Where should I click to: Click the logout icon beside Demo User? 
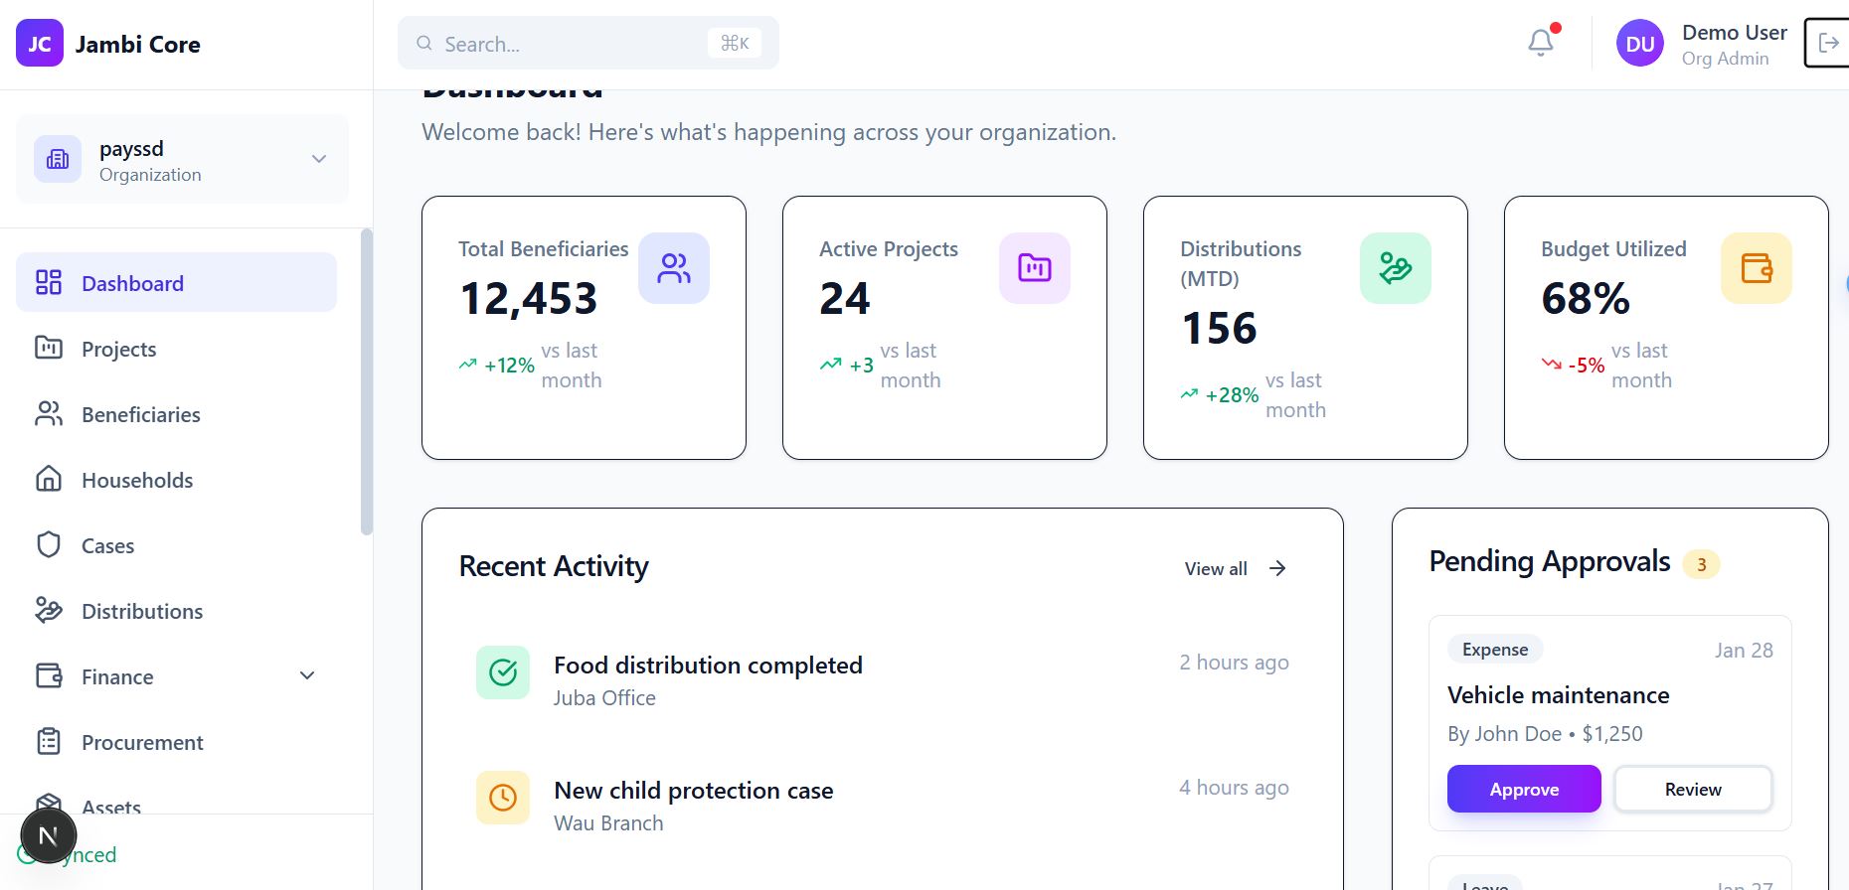click(1827, 43)
